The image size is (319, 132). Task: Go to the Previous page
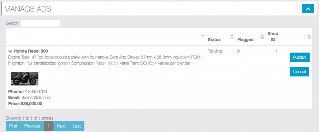point(32,126)
